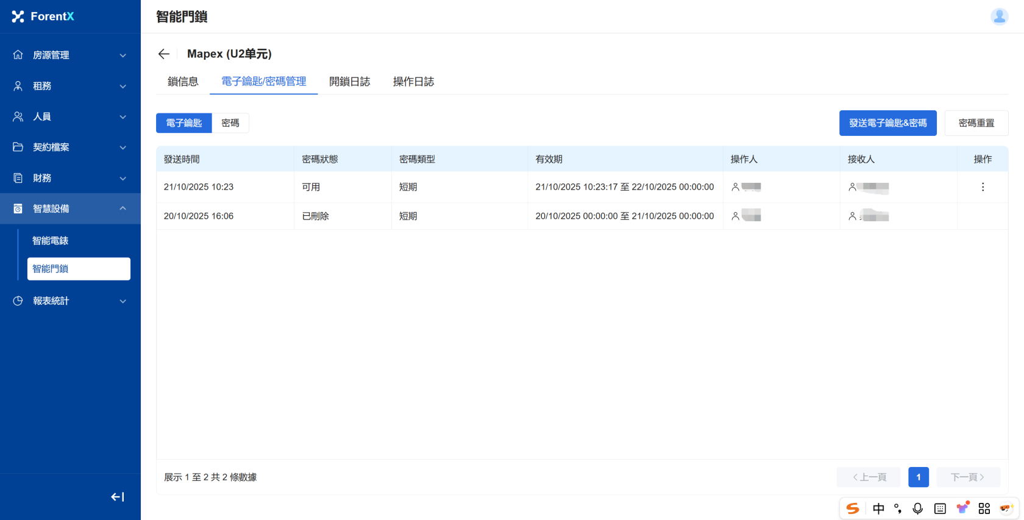Select the 電子鑰匙 toggle view

point(183,123)
